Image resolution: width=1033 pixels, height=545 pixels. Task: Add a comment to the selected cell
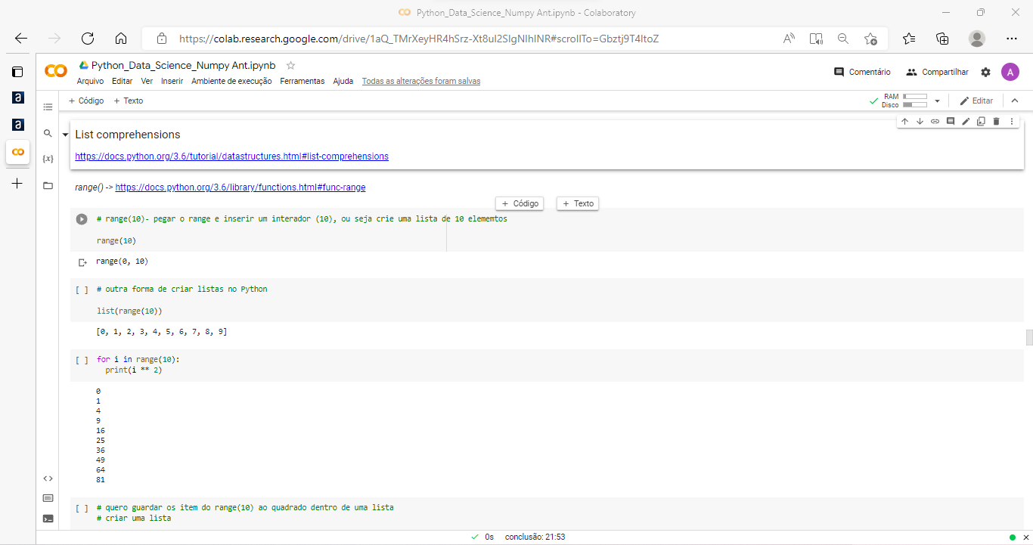[951, 121]
